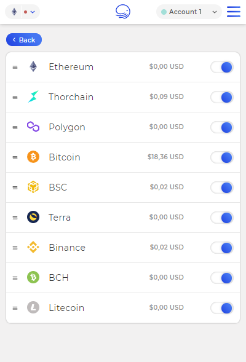Image resolution: width=246 pixels, height=362 pixels.
Task: Switch off the Litecoin toggle
Action: click(x=222, y=308)
